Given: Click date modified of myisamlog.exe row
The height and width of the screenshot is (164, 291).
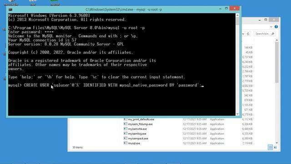Looking at the screenshot, I should point(195,133).
